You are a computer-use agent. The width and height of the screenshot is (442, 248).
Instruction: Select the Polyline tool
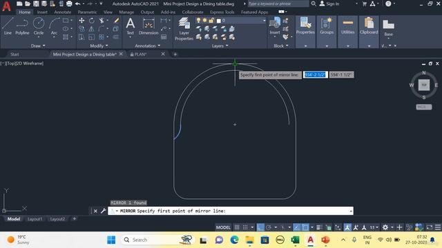pyautogui.click(x=22, y=26)
